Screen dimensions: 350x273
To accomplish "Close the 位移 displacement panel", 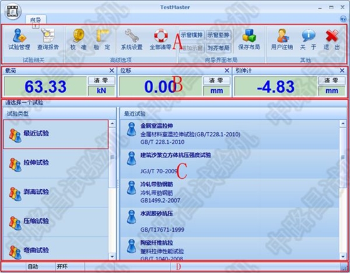I will [227, 70].
